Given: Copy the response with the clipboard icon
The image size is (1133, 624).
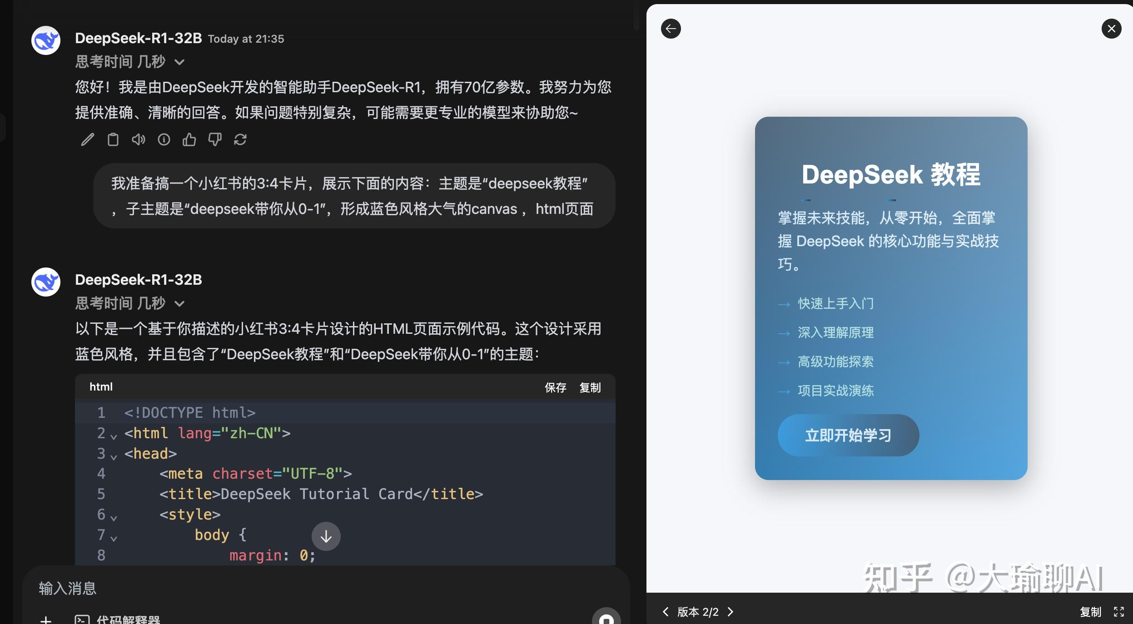Looking at the screenshot, I should pos(113,139).
